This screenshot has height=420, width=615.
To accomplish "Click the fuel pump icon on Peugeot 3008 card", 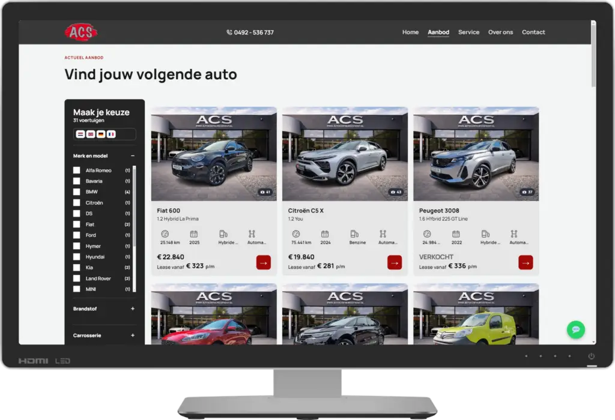I will 485,234.
